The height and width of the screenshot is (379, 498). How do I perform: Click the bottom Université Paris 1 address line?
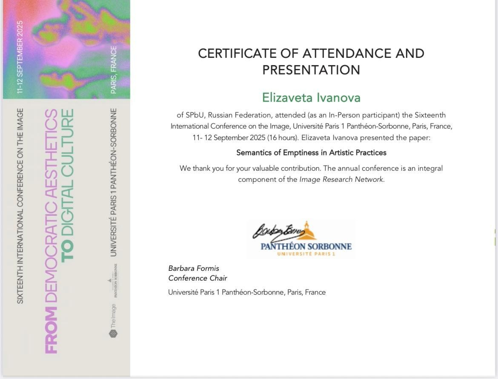pyautogui.click(x=247, y=292)
